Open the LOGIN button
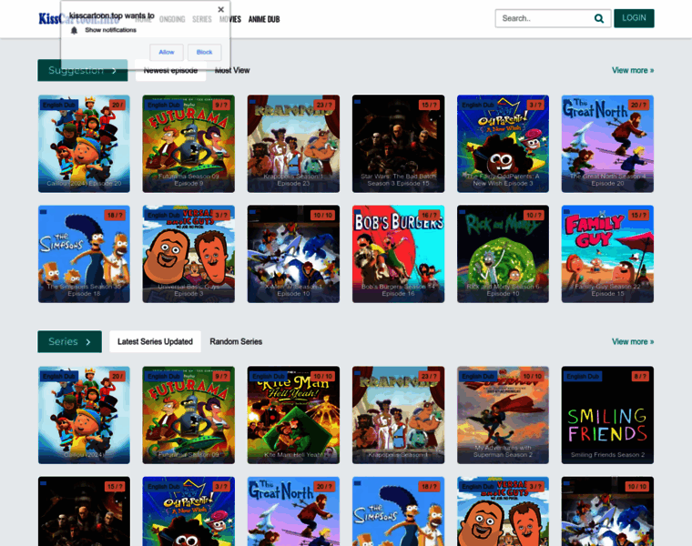The width and height of the screenshot is (692, 546). tap(634, 18)
